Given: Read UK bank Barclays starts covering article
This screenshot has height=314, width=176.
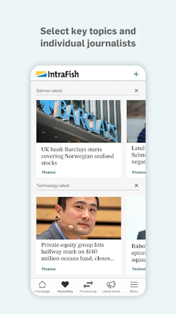Looking at the screenshot, I should click(78, 156).
